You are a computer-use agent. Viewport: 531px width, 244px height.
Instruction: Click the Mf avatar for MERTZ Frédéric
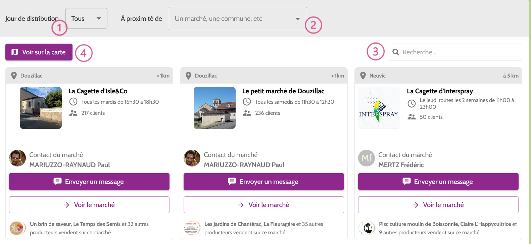tap(367, 158)
